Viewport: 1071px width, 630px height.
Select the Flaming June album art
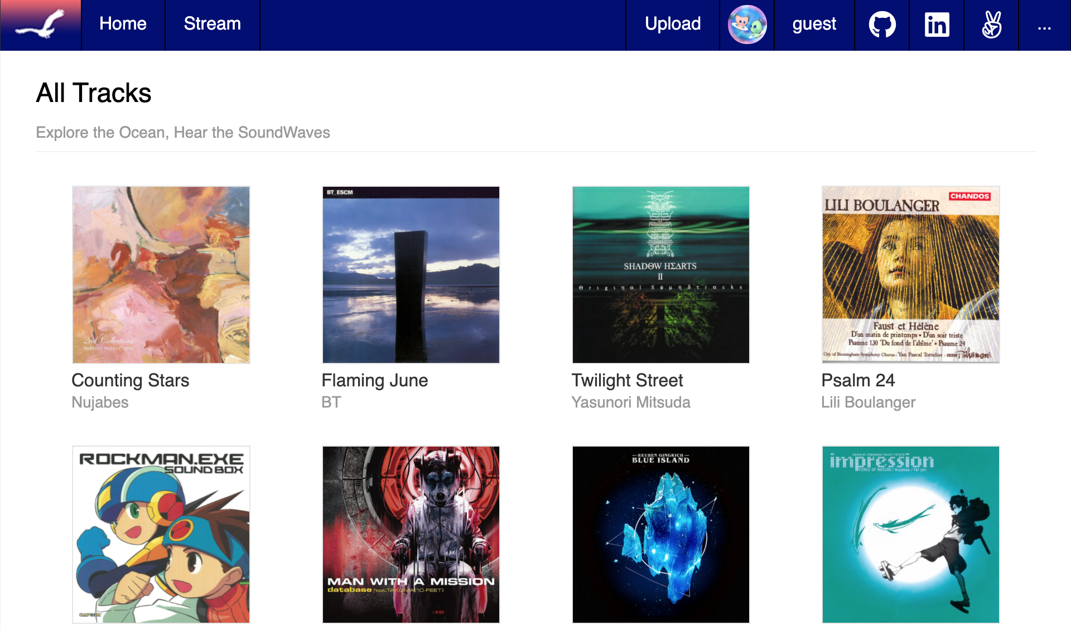[x=411, y=275]
